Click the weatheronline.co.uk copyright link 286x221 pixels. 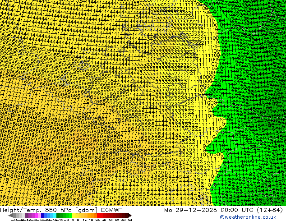click(x=248, y=217)
